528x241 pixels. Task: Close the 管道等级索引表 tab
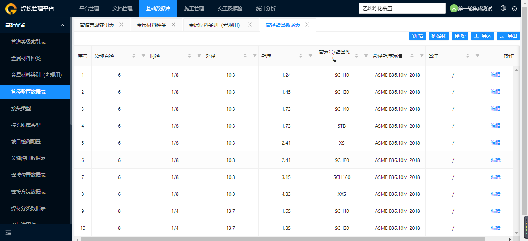tap(121, 25)
